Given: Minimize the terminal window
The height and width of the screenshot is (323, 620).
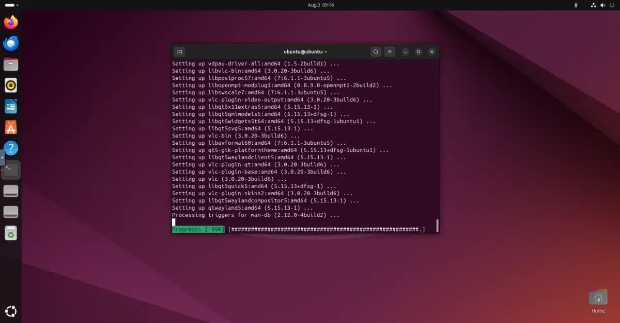Looking at the screenshot, I should [406, 52].
